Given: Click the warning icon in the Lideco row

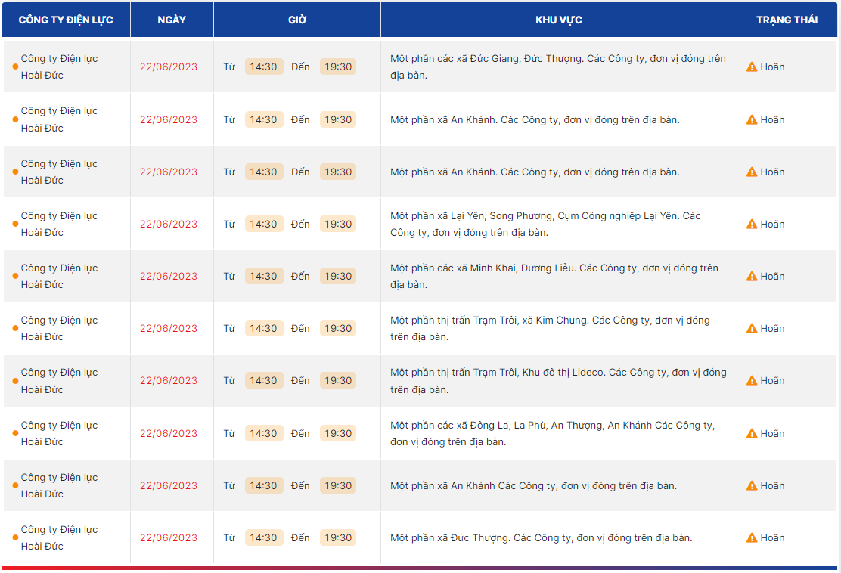Looking at the screenshot, I should (x=752, y=380).
